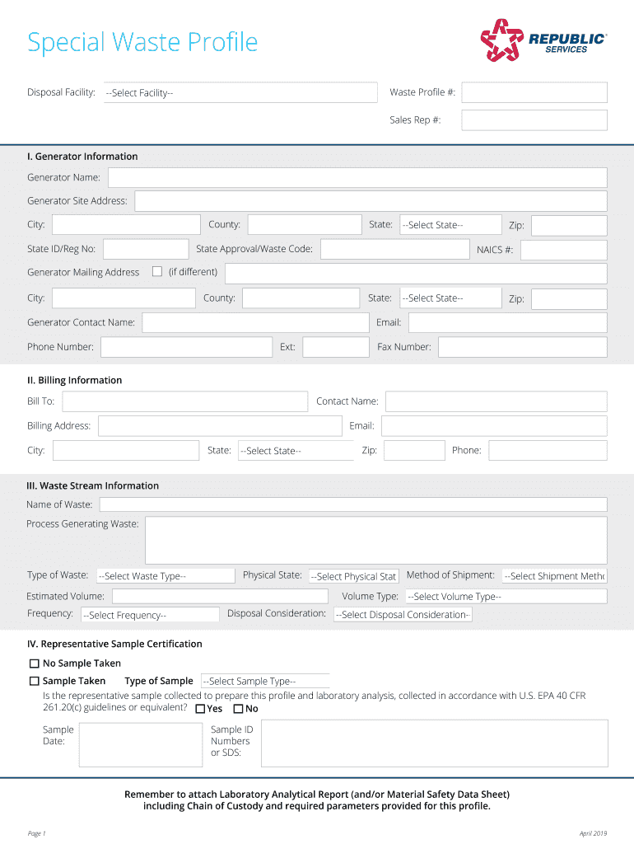
Task: Tick the Sample Taken checkbox
Action: tap(35, 681)
